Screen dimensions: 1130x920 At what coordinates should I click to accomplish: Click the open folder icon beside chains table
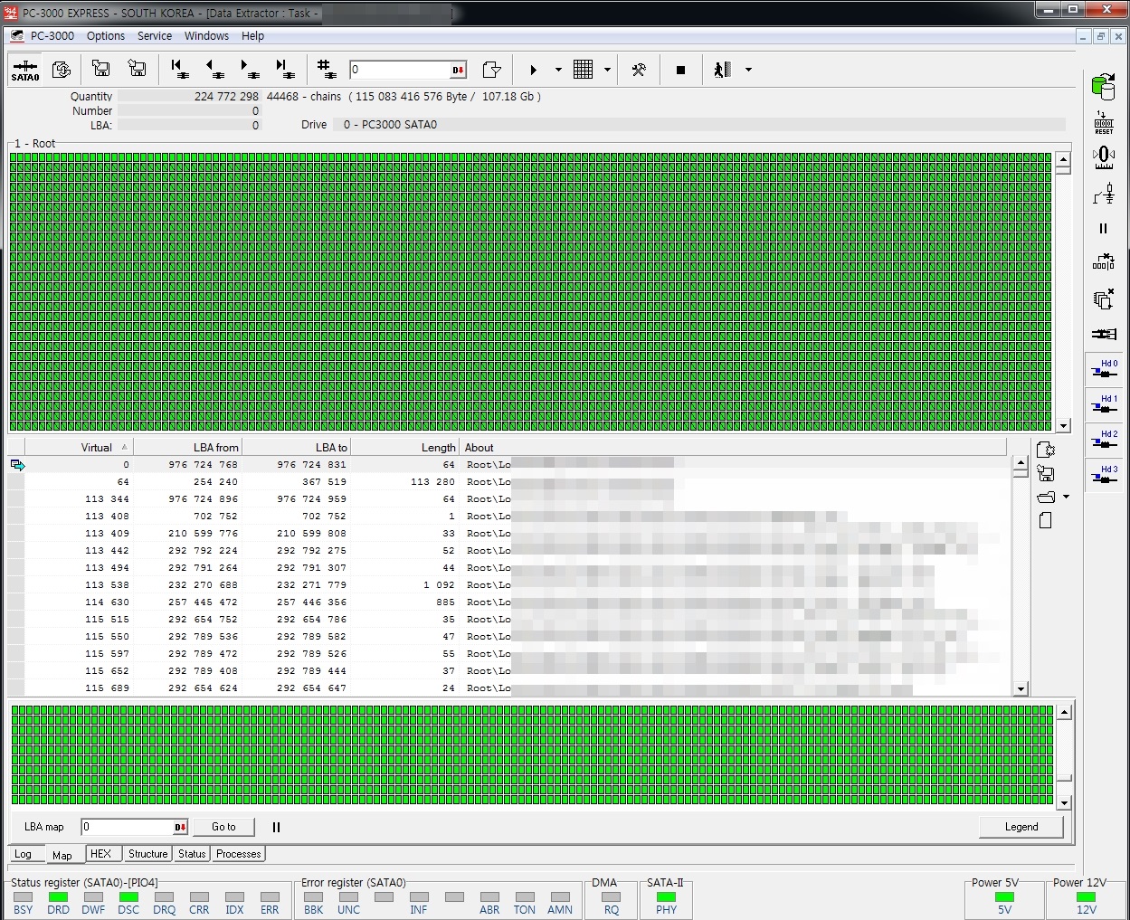pos(1047,497)
